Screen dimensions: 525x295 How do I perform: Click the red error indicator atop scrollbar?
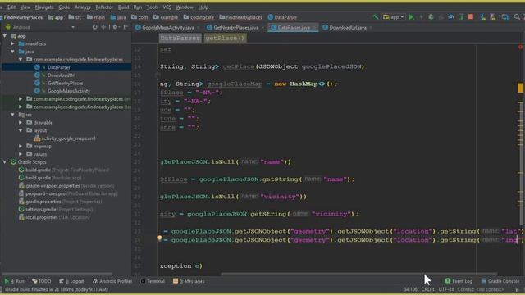(x=520, y=48)
